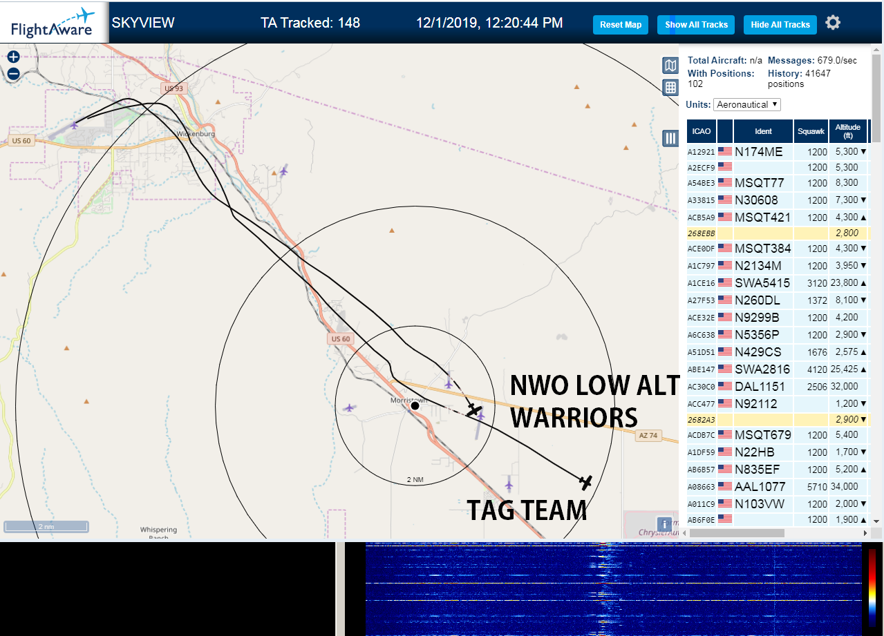Click the US flag in AAL1077 row
The width and height of the screenshot is (884, 636).
pyautogui.click(x=724, y=486)
